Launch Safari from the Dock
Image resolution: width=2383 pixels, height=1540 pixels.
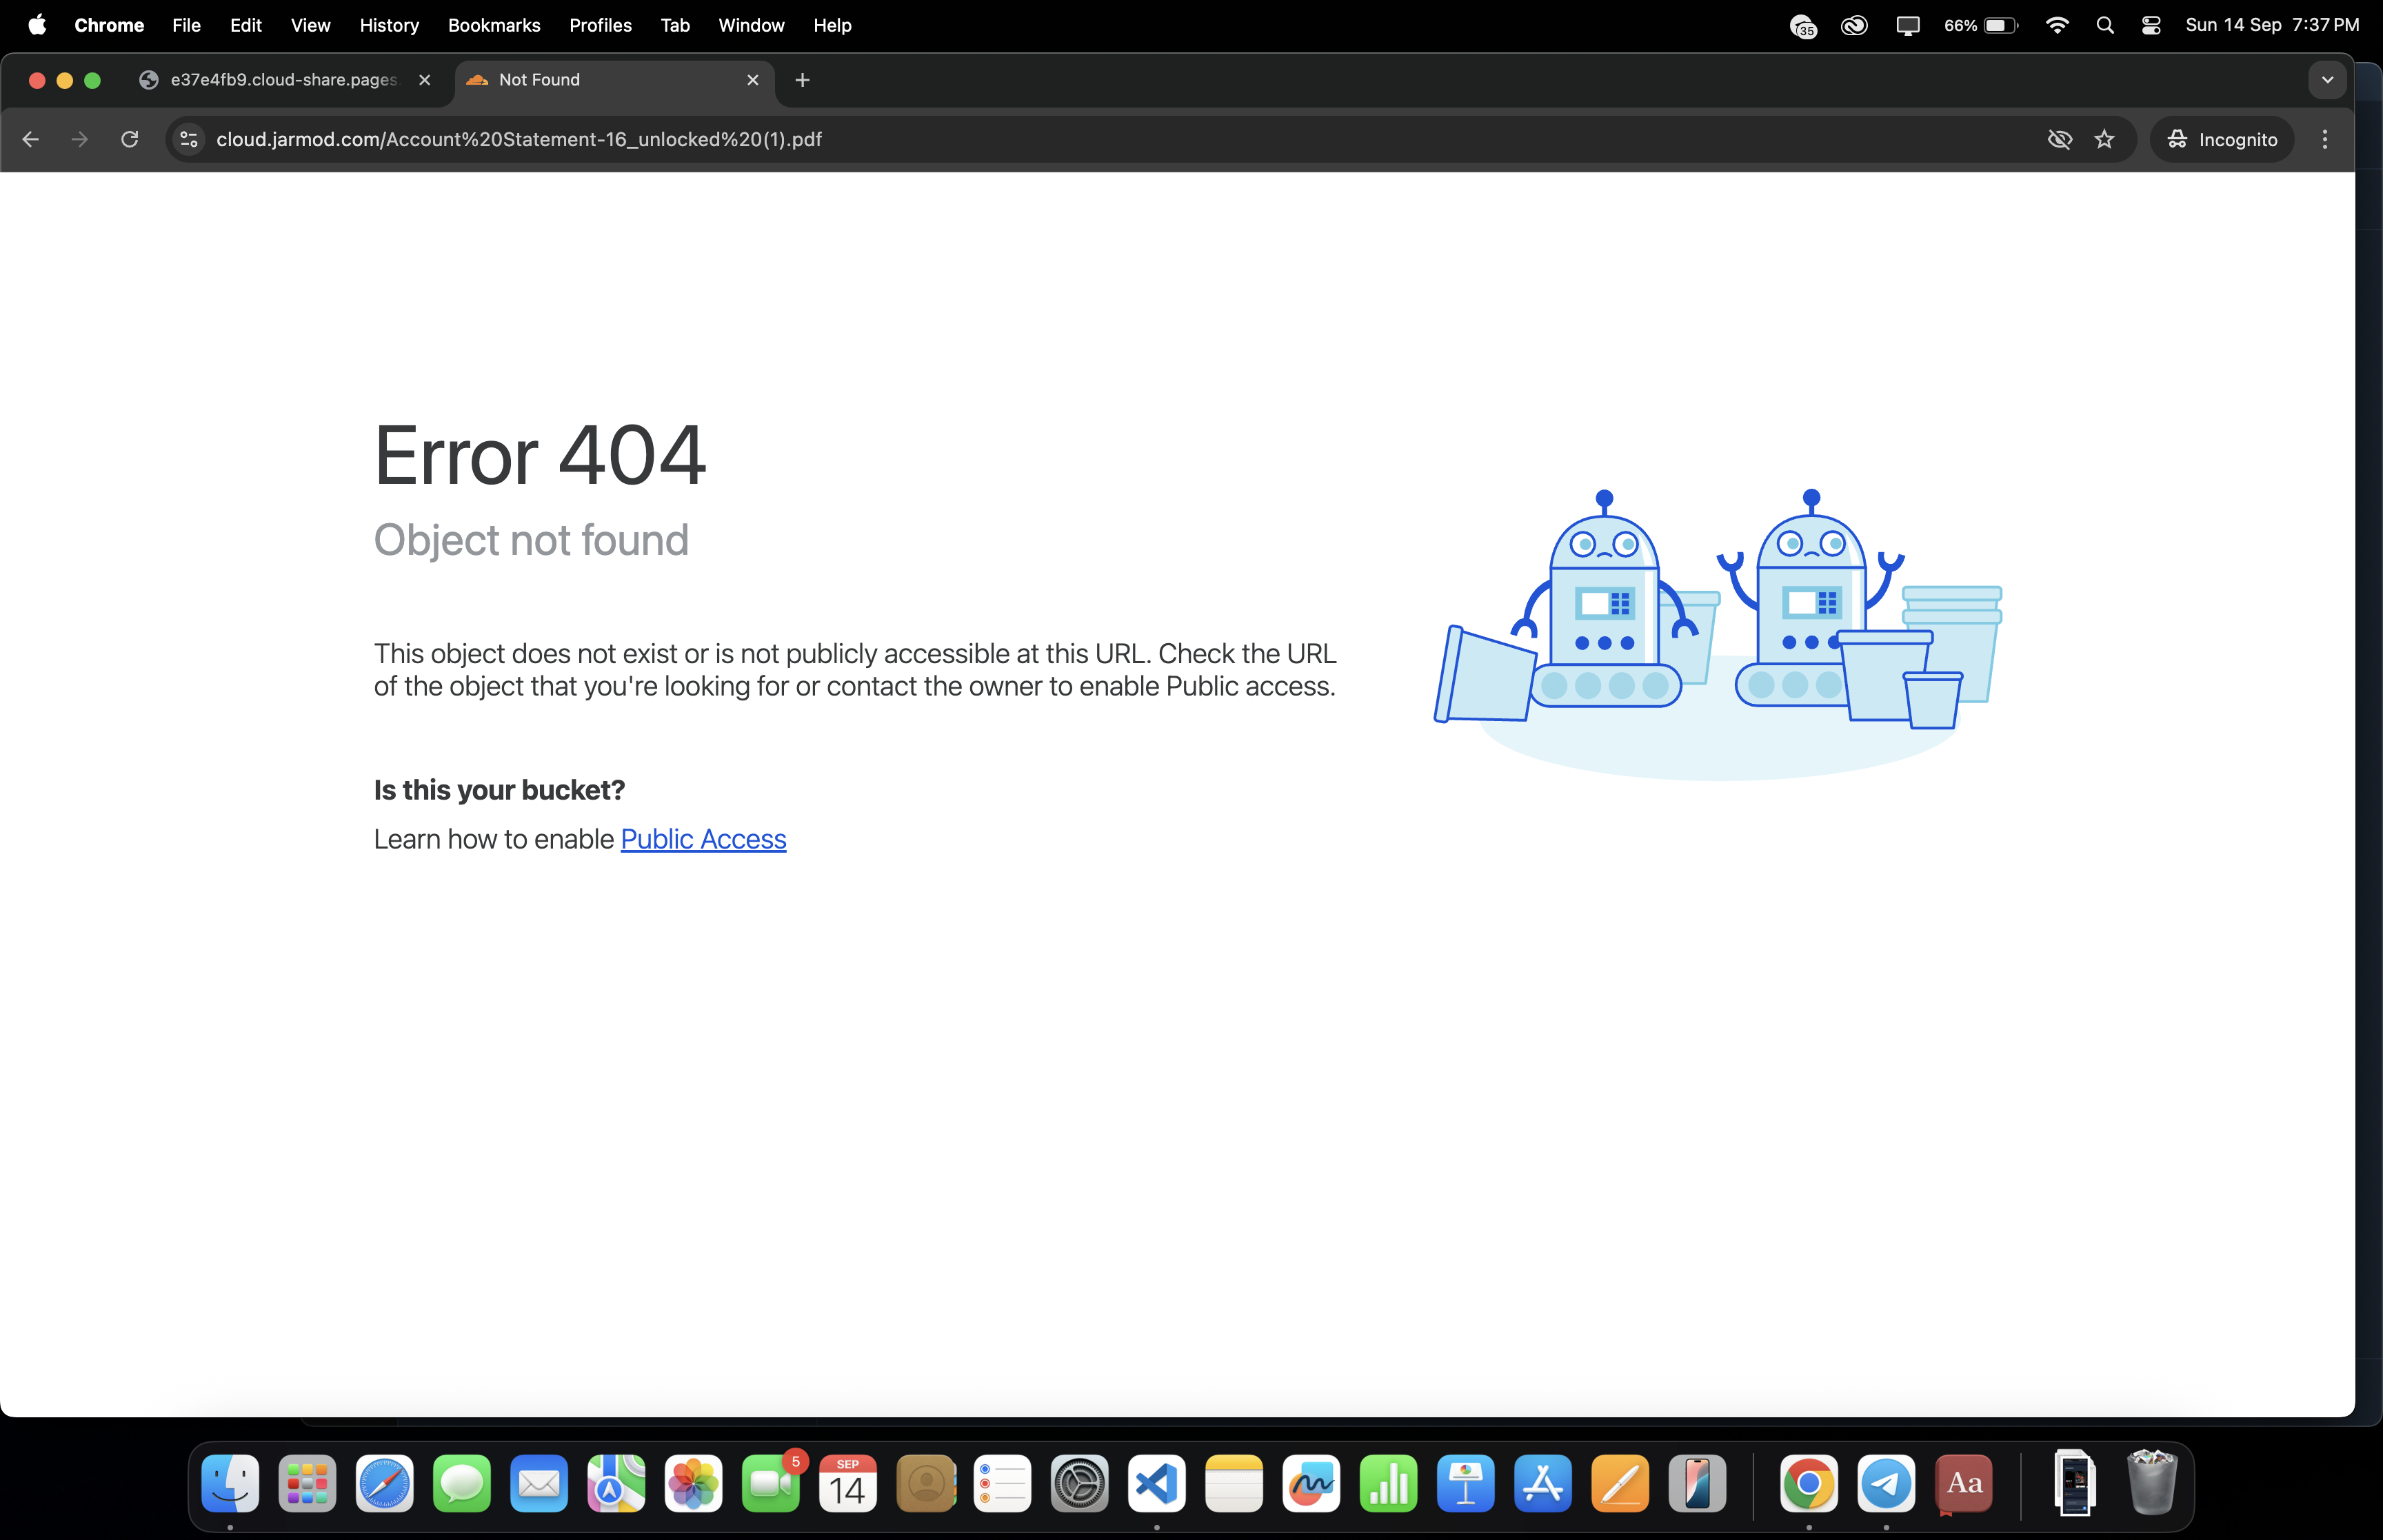click(384, 1482)
